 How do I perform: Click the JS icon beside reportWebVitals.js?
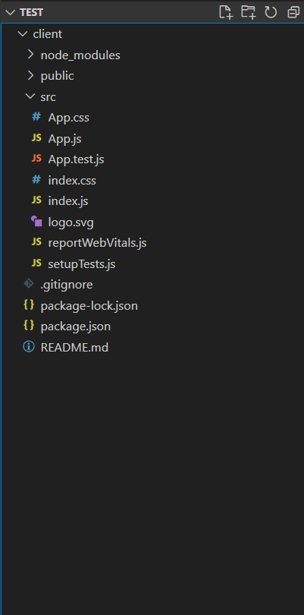pos(36,242)
